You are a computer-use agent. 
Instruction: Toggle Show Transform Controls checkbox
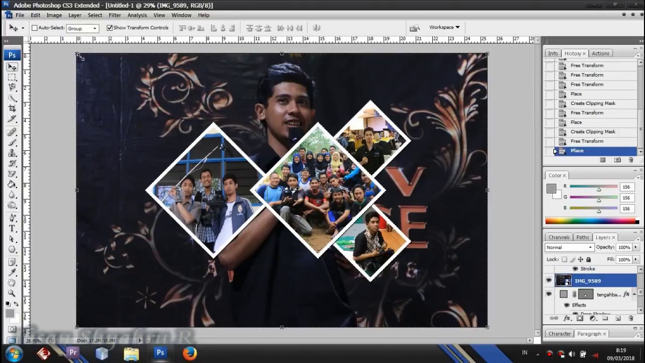[x=109, y=28]
